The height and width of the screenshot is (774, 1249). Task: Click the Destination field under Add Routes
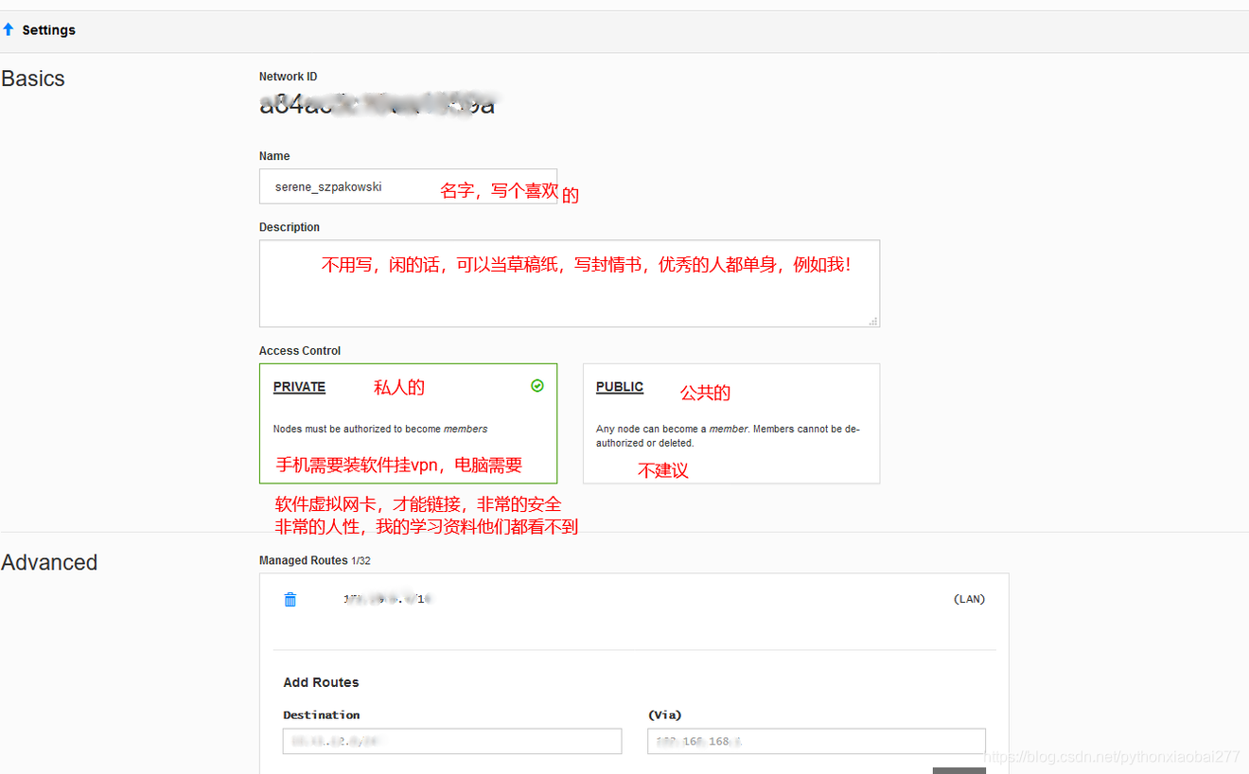click(451, 741)
